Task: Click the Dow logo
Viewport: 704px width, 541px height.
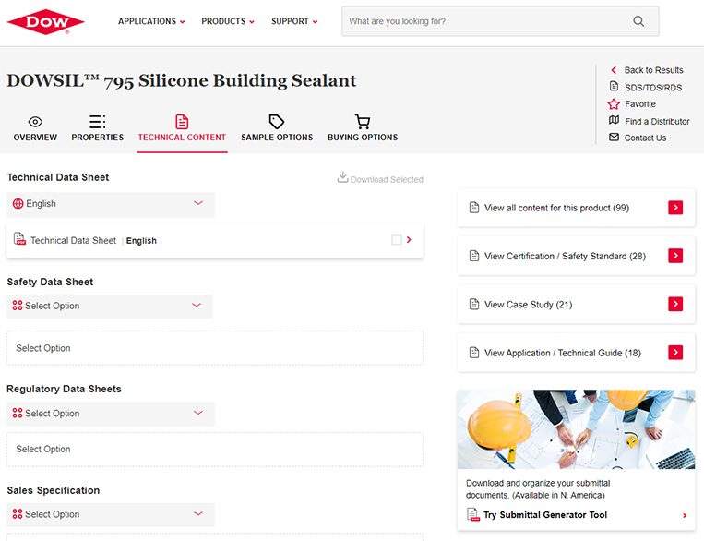Action: tap(46, 21)
